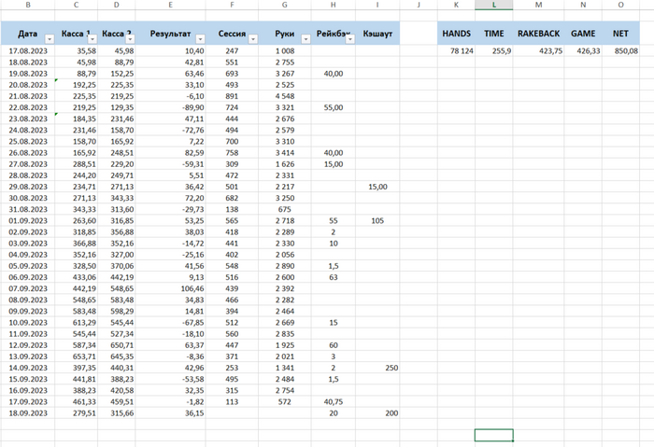Select the TIME value 255,9

pos(494,50)
